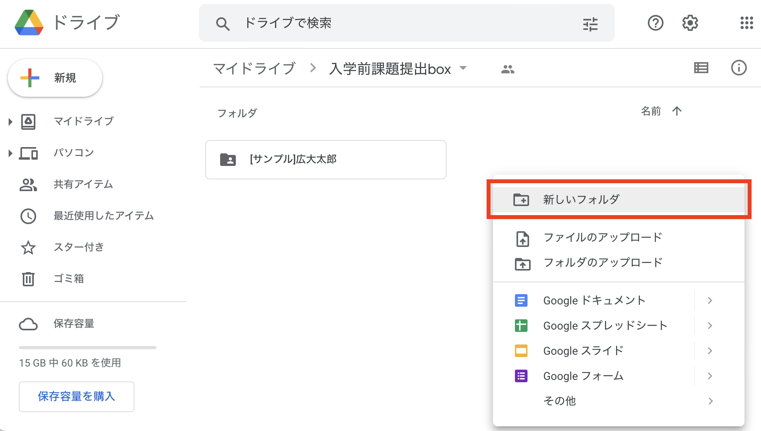Click the 入学前課題提出box breadcrumb title
Screen dimensions: 761x431
pyautogui.click(x=390, y=69)
